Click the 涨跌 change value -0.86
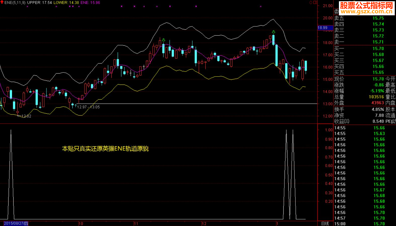 (x=379, y=85)
